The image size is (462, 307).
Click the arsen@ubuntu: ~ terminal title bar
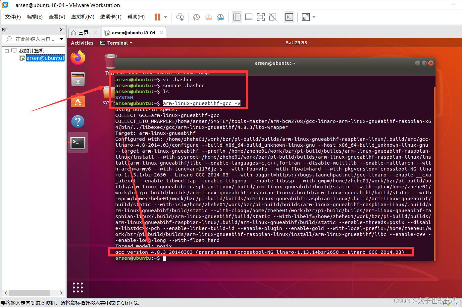pyautogui.click(x=275, y=63)
